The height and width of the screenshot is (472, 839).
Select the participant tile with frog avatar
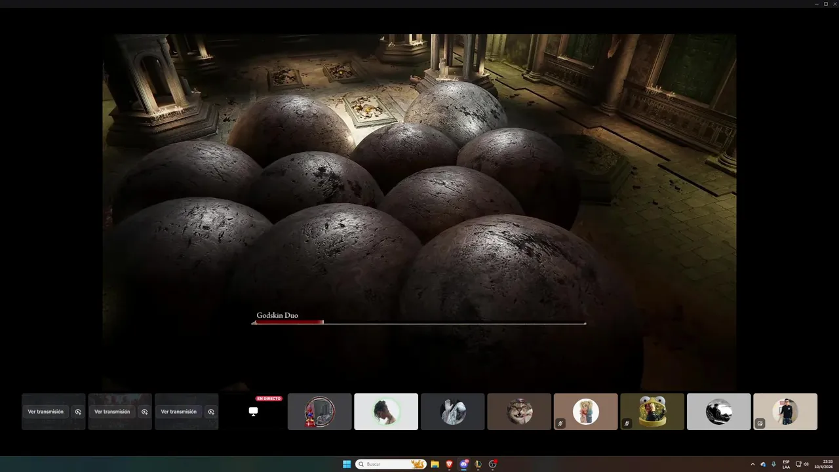(x=652, y=412)
